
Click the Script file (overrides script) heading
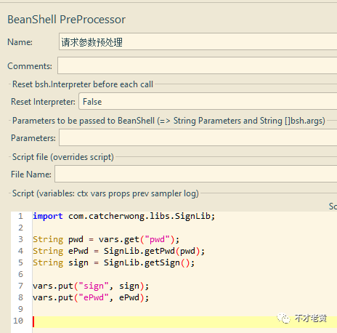(63, 157)
